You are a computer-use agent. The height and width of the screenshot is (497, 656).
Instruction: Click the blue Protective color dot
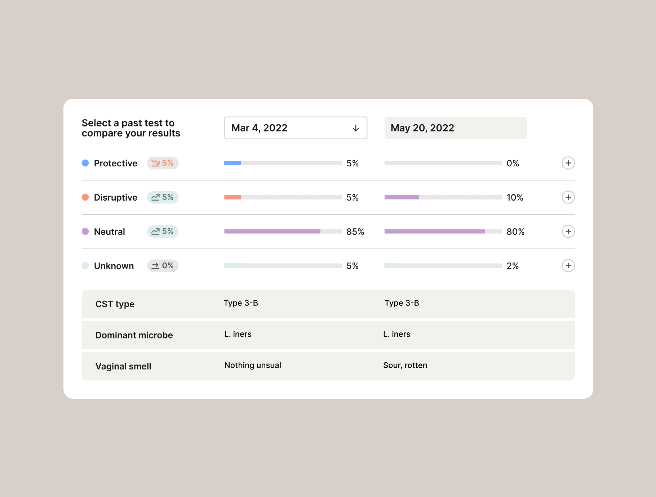[x=85, y=163]
